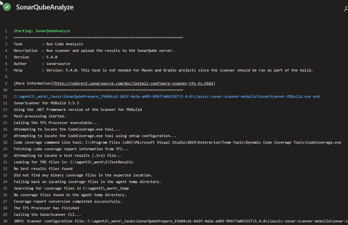Click the 'Task : Run Code Analysis' line
Viewport: 348px width, 225px height.
(x=48, y=44)
